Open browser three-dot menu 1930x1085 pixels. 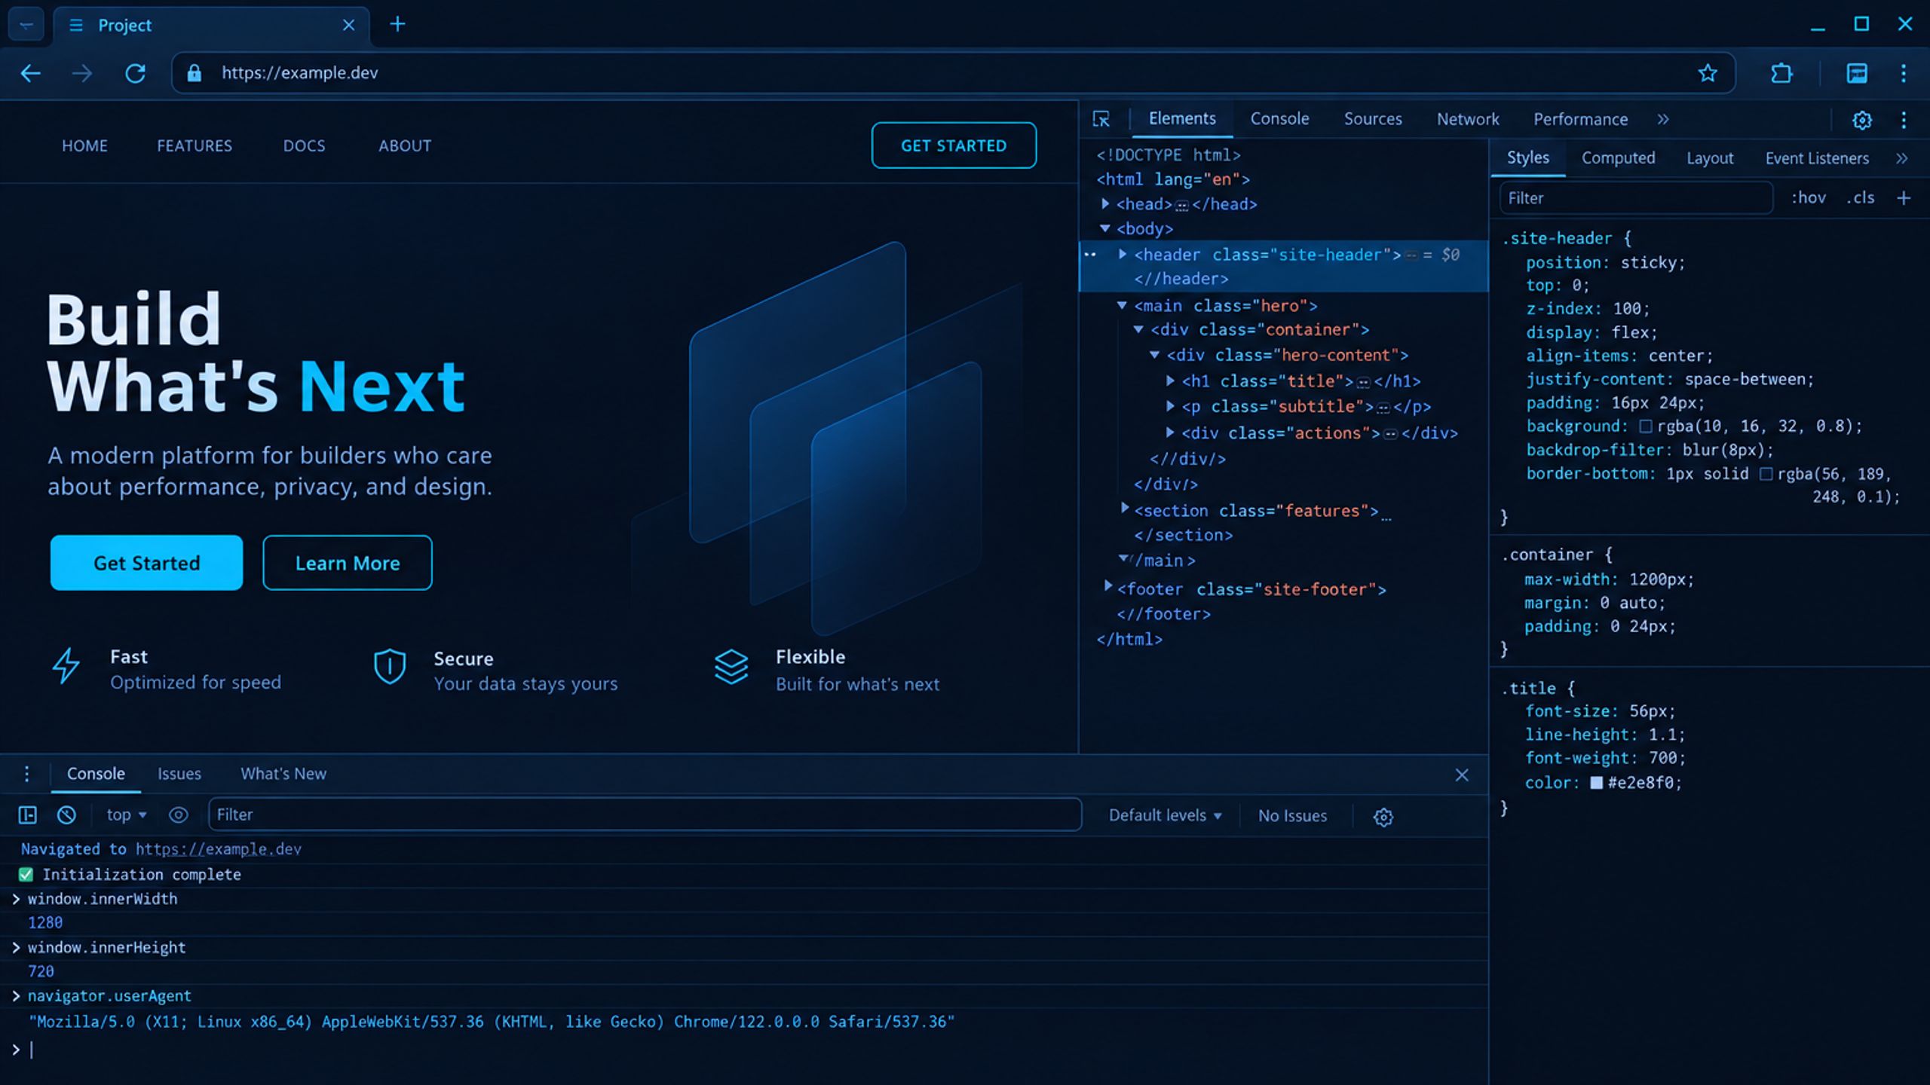[1904, 73]
